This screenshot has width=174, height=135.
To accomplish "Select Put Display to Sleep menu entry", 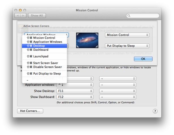I will (x=45, y=74).
